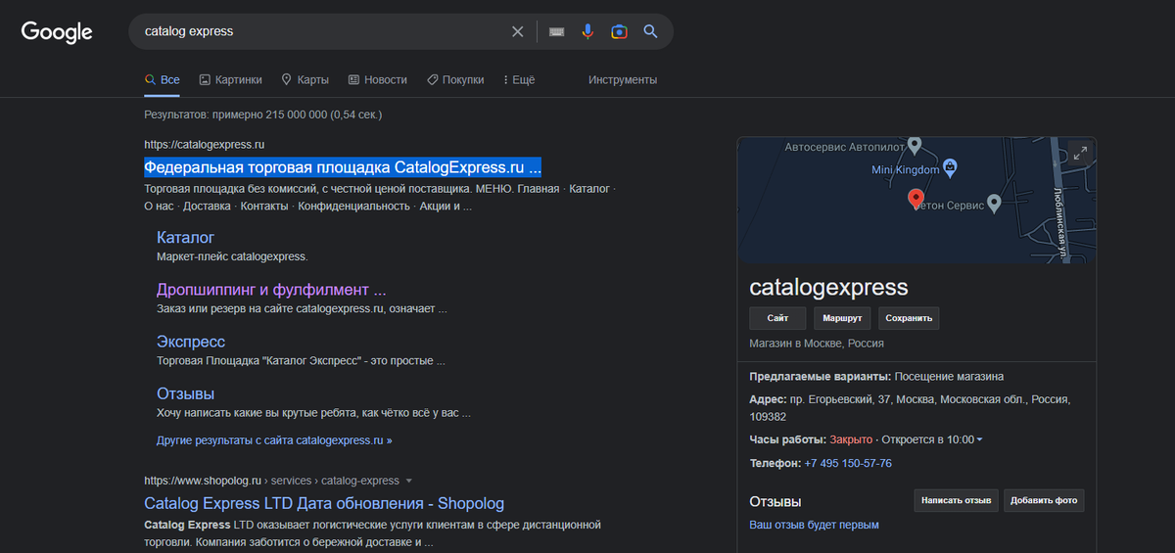Viewport: 1175px width, 553px height.
Task: Search by image with camera icon
Action: pos(619,31)
